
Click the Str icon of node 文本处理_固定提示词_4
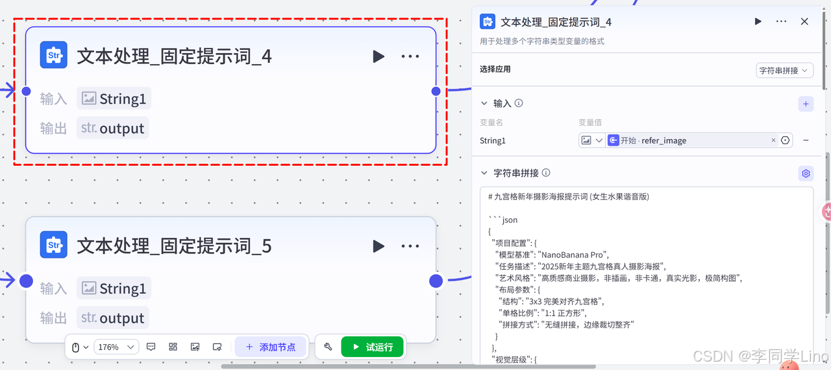(54, 55)
